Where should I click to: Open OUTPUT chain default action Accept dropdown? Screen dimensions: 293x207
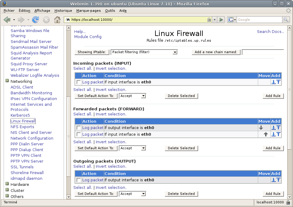pyautogui.click(x=132, y=194)
